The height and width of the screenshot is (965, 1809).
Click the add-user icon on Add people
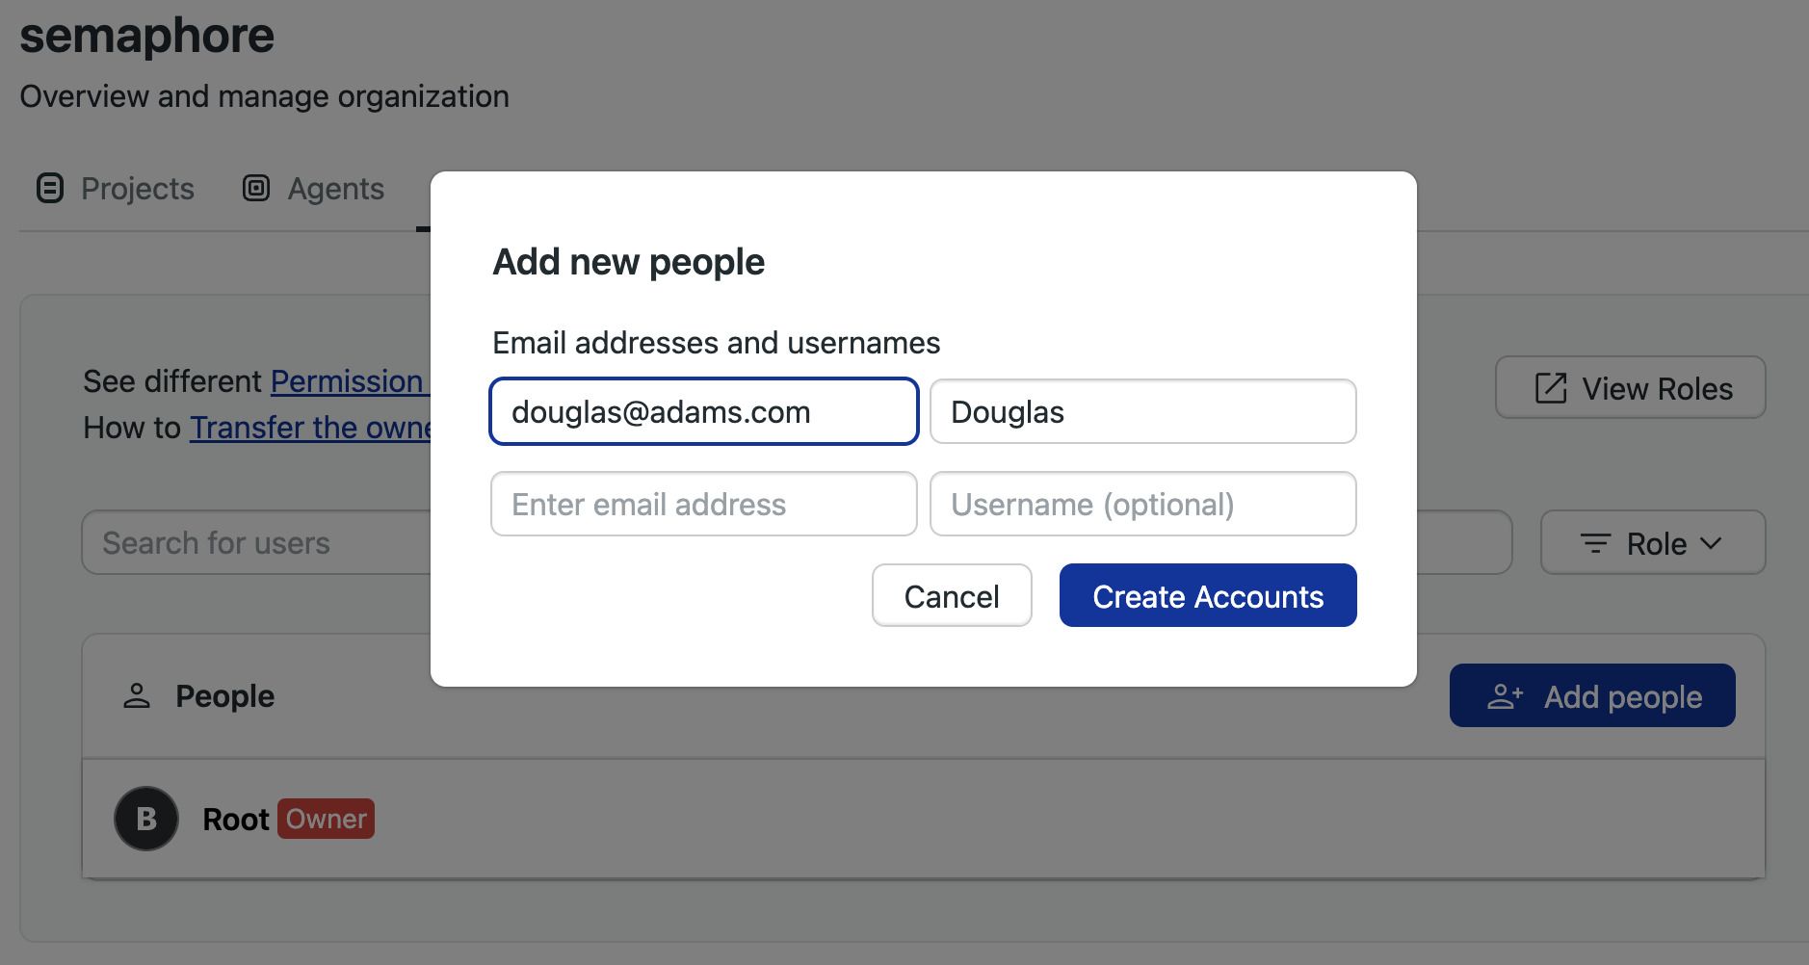pyautogui.click(x=1505, y=696)
